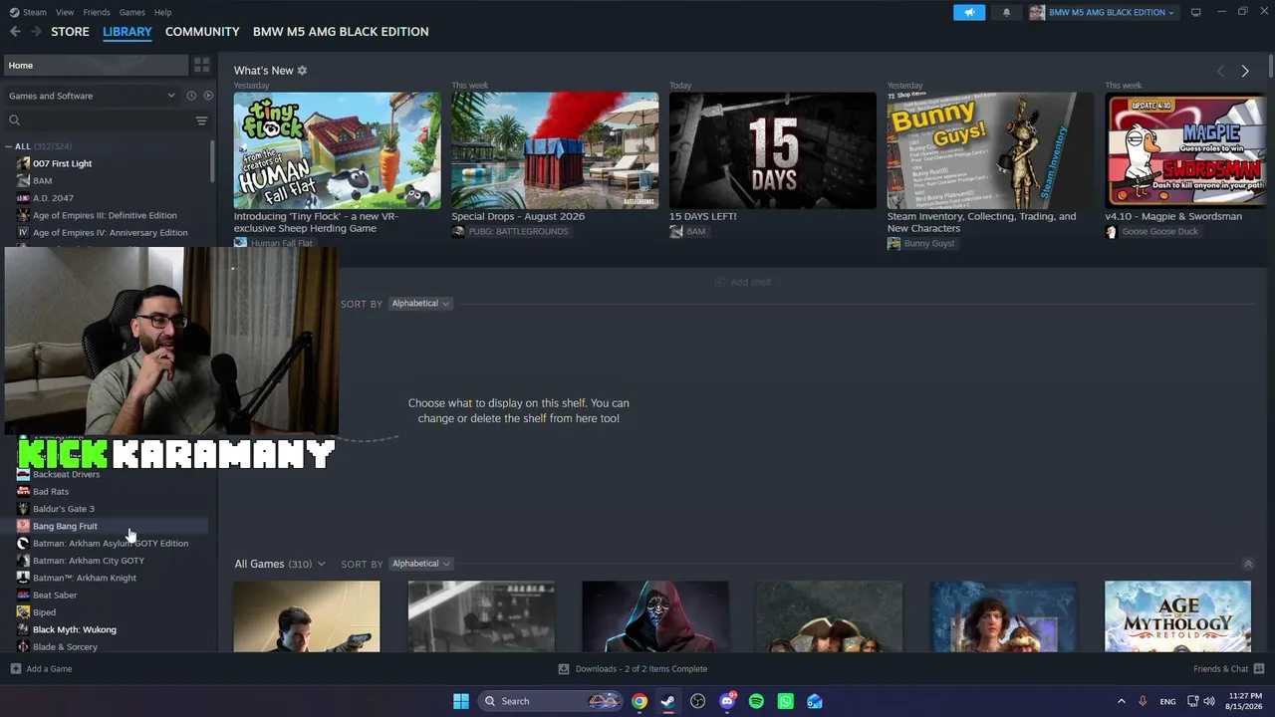This screenshot has width=1275, height=717.
Task: Open Spotify from the taskbar
Action: [x=756, y=701]
